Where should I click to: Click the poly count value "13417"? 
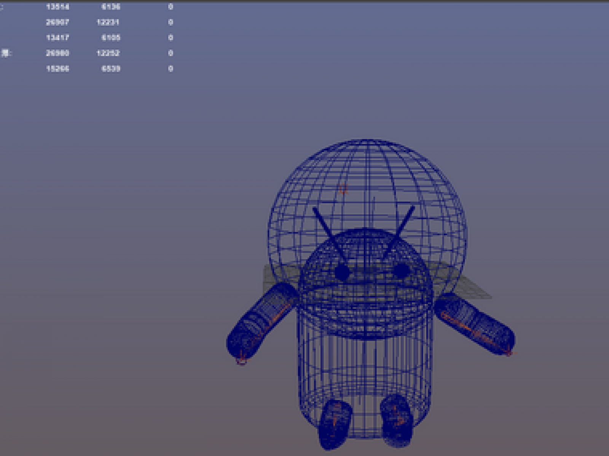coord(57,38)
